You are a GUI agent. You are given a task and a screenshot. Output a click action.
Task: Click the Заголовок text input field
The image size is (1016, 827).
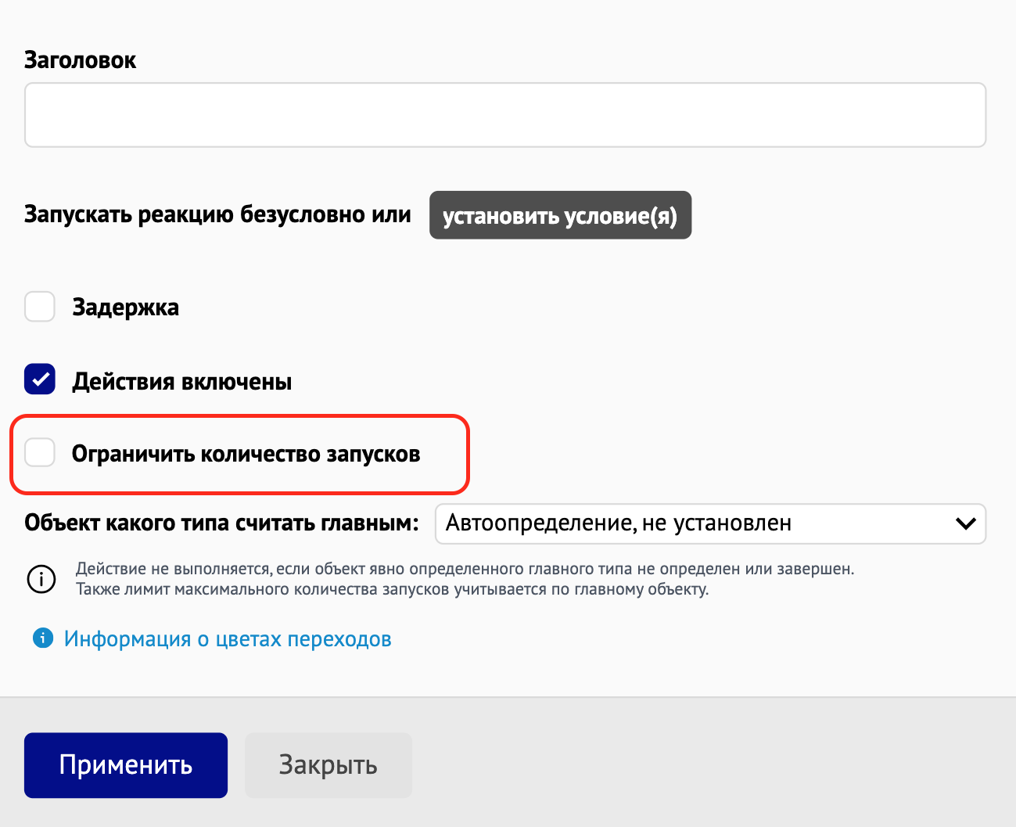pyautogui.click(x=504, y=115)
